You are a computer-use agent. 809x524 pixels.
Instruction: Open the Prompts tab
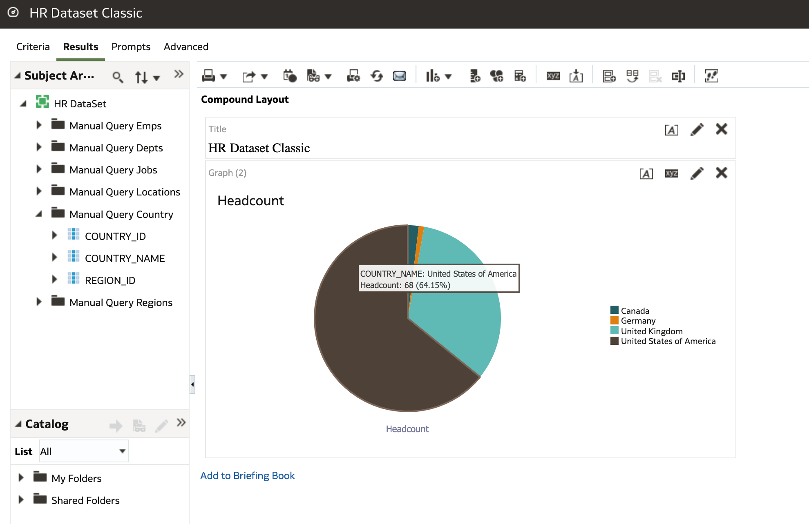(131, 47)
